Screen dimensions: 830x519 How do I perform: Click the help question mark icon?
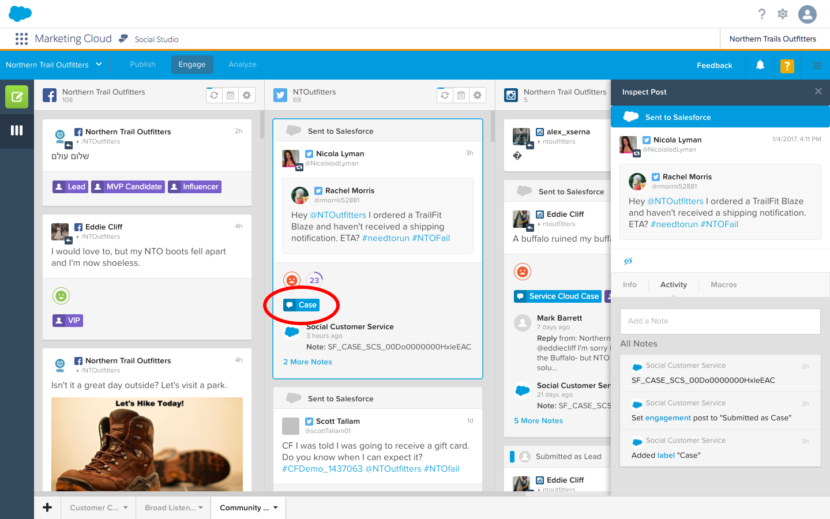pyautogui.click(x=762, y=14)
